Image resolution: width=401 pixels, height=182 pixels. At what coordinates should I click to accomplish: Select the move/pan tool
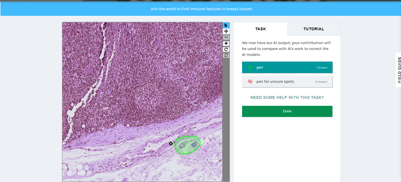[x=226, y=31]
